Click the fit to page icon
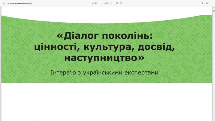Screen dimensions: 215x121 tap(117, 3)
